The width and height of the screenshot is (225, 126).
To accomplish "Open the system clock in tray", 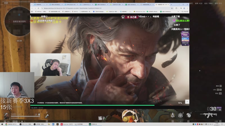I will click(x=217, y=124).
